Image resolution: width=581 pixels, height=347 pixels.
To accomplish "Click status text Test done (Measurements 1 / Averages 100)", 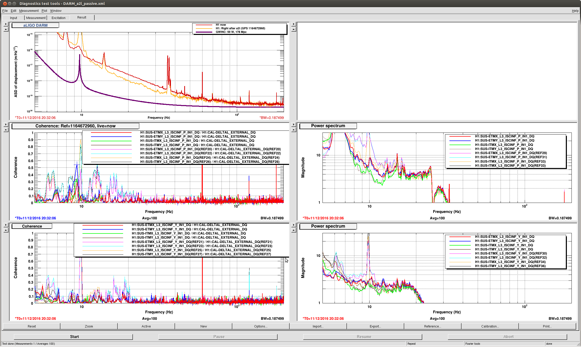I will (29, 344).
